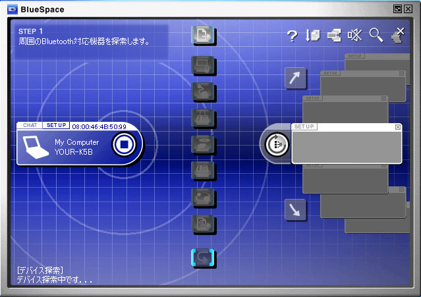
Task: Stop device search with the round button
Action: point(123,144)
